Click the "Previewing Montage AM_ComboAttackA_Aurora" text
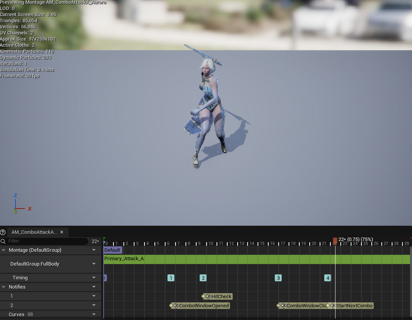 pos(53,2)
